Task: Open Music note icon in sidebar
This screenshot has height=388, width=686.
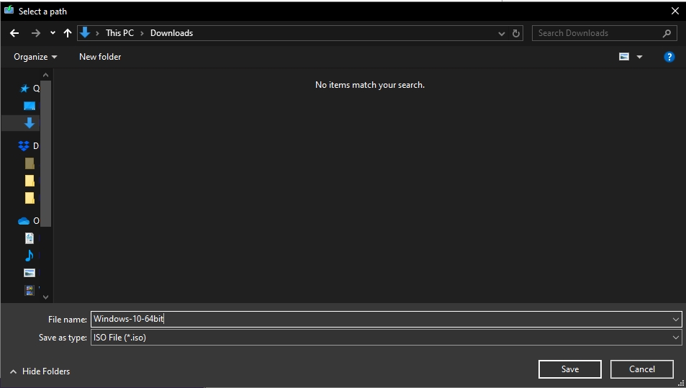Action: (x=30, y=256)
